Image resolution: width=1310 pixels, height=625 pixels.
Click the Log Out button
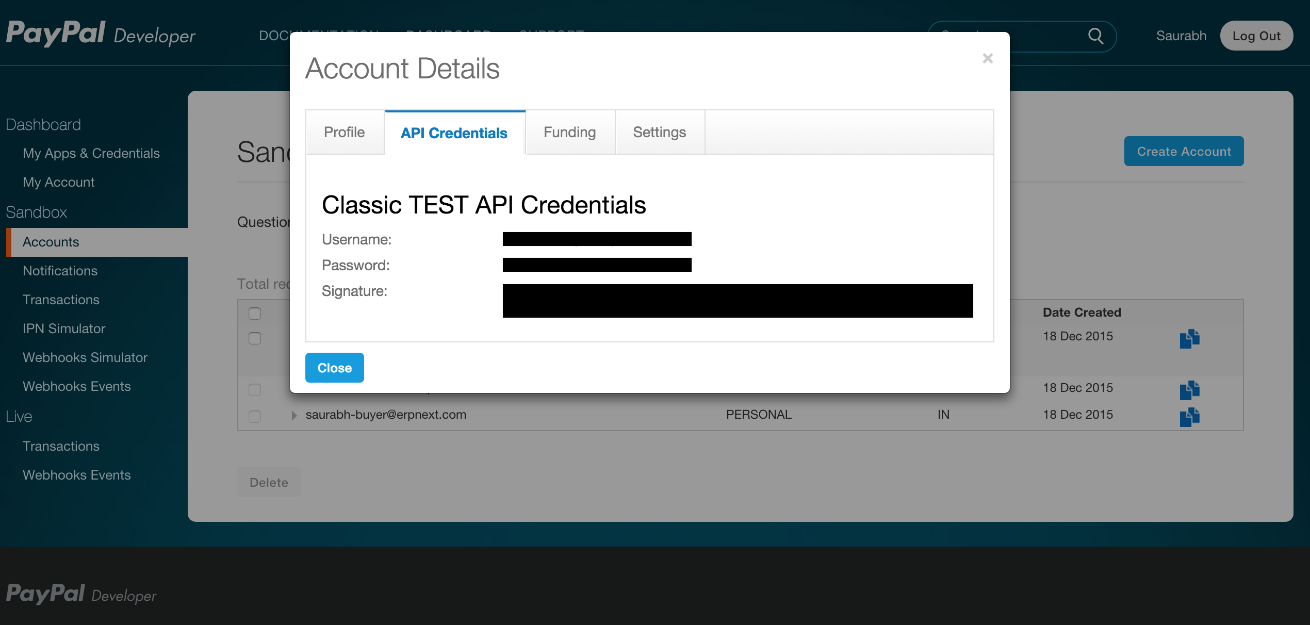click(x=1256, y=36)
